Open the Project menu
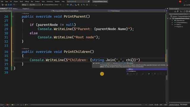190x107 pixels. [16, 1]
